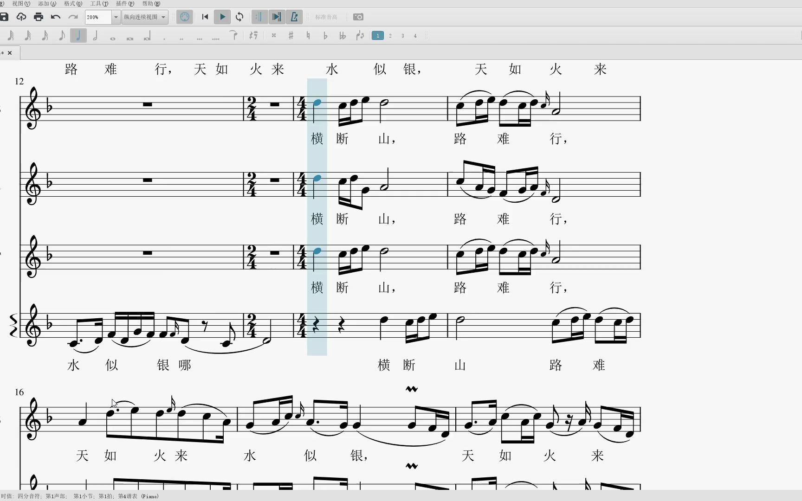Select the whole note duration
This screenshot has width=802, height=501.
tap(113, 39)
